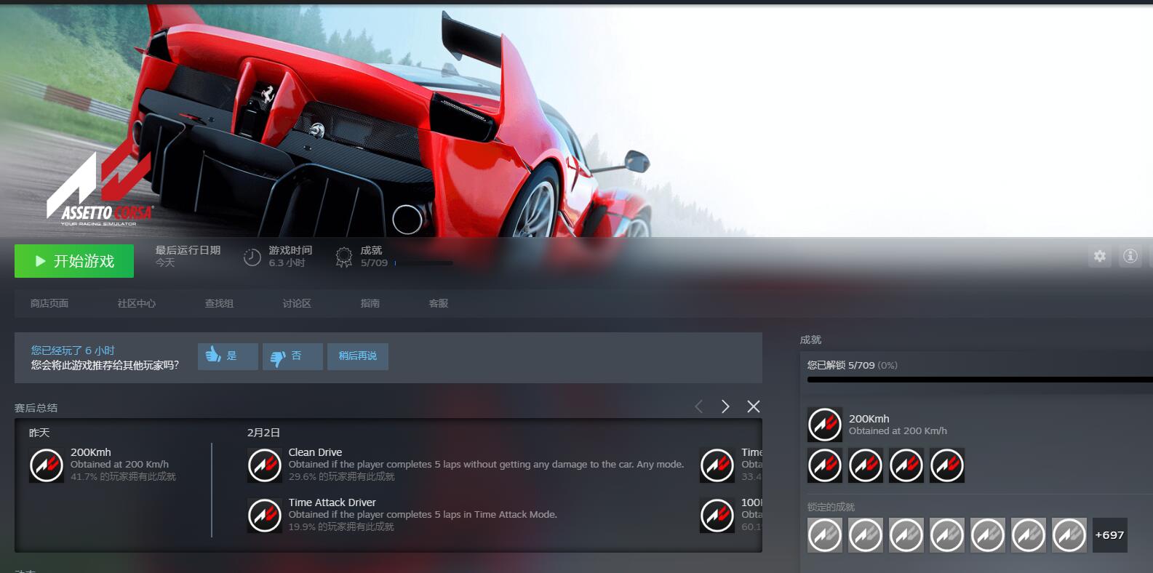The height and width of the screenshot is (573, 1153).
Task: Click the 成就 badge icon in header
Action: [x=343, y=257]
